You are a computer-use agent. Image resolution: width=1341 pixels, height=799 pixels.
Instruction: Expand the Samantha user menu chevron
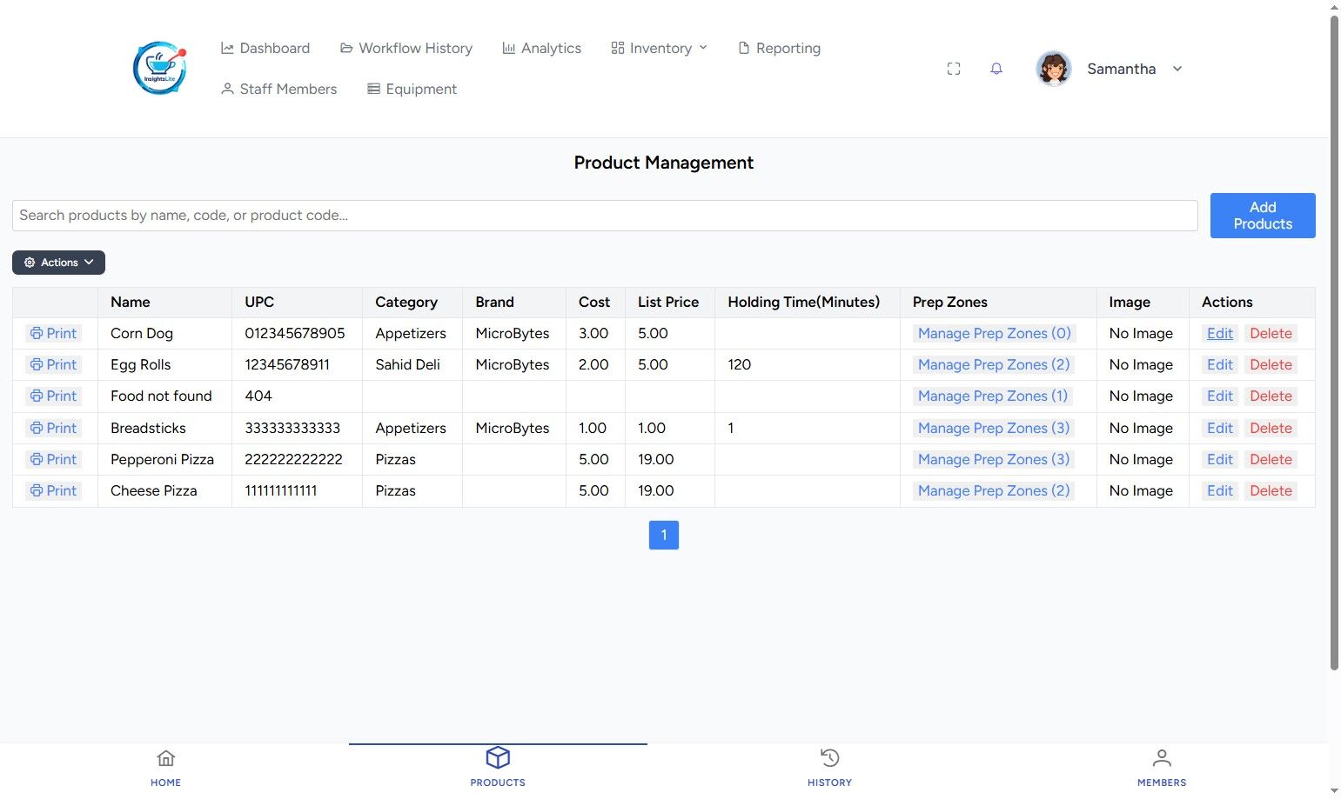(x=1177, y=69)
